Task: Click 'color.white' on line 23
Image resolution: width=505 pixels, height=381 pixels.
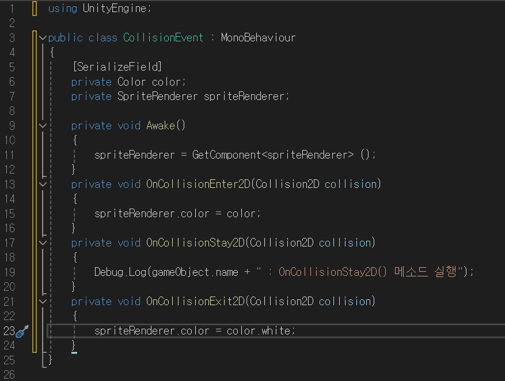Action: [259, 330]
